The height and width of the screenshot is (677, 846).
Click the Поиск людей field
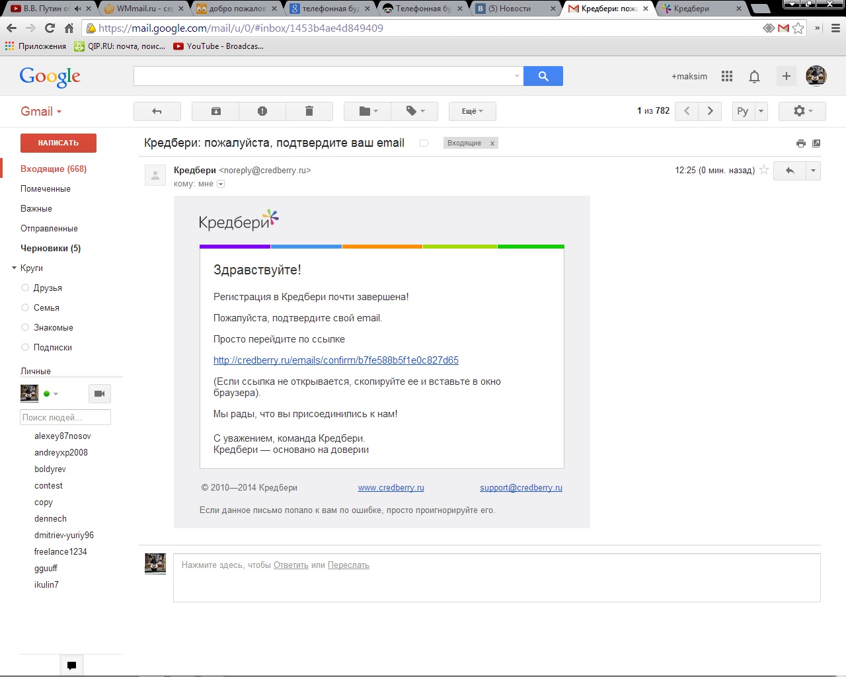[65, 417]
